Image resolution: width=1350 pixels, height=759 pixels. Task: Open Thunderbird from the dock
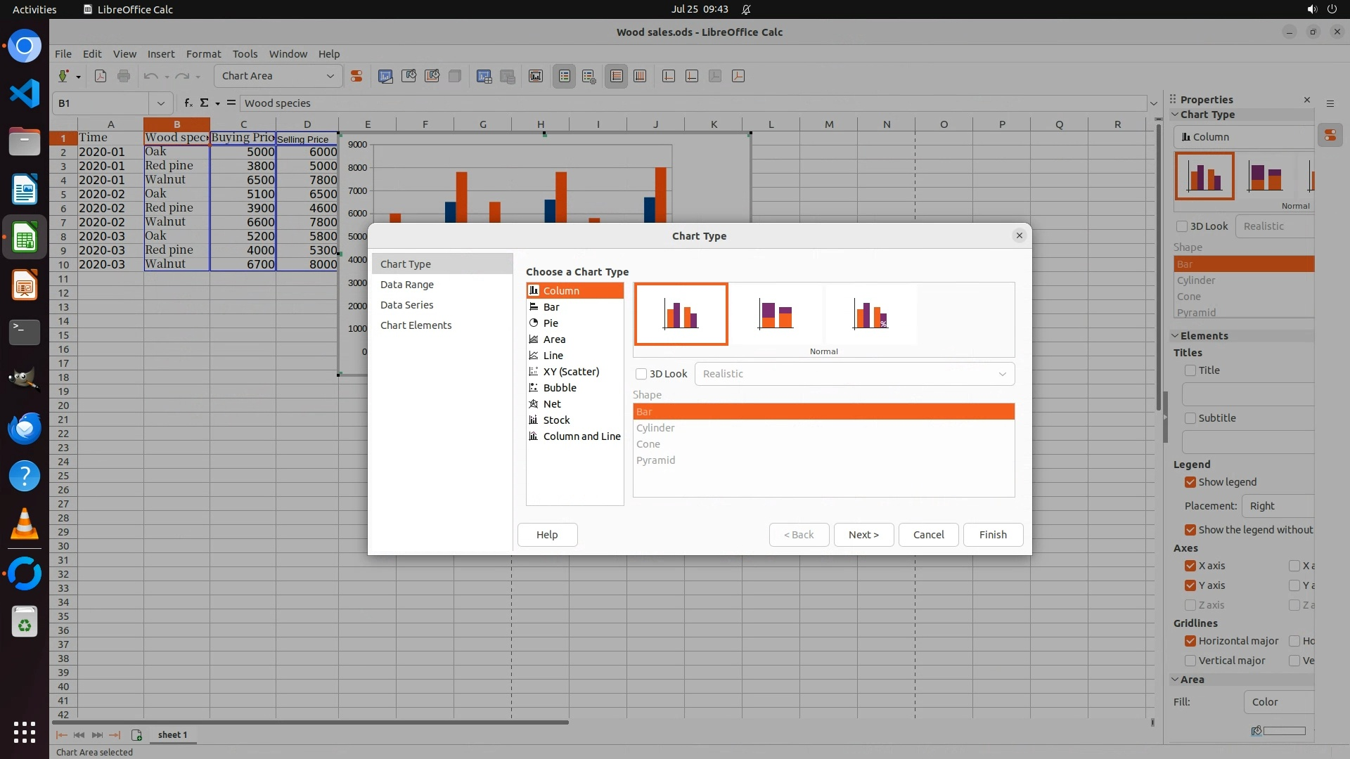(x=25, y=428)
